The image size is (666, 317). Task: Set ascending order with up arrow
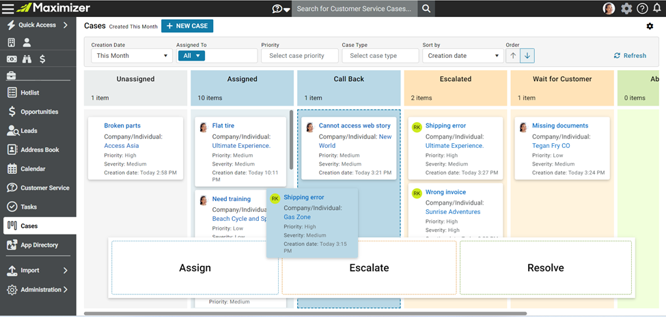(513, 55)
